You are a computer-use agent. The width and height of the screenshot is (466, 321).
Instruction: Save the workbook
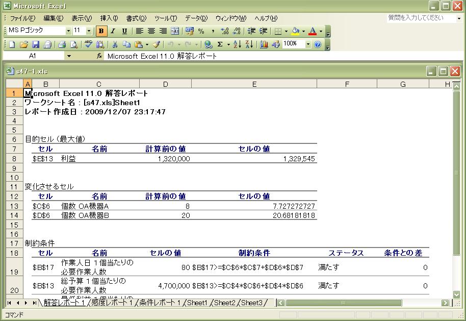pos(36,44)
